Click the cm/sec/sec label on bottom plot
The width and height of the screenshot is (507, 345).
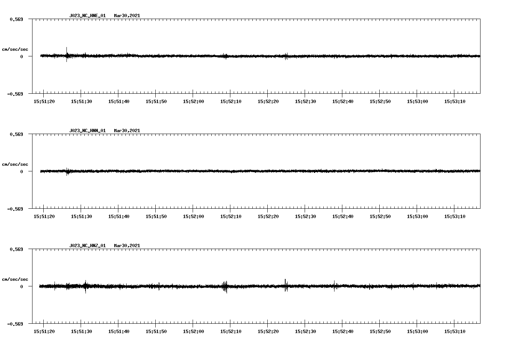pos(16,279)
